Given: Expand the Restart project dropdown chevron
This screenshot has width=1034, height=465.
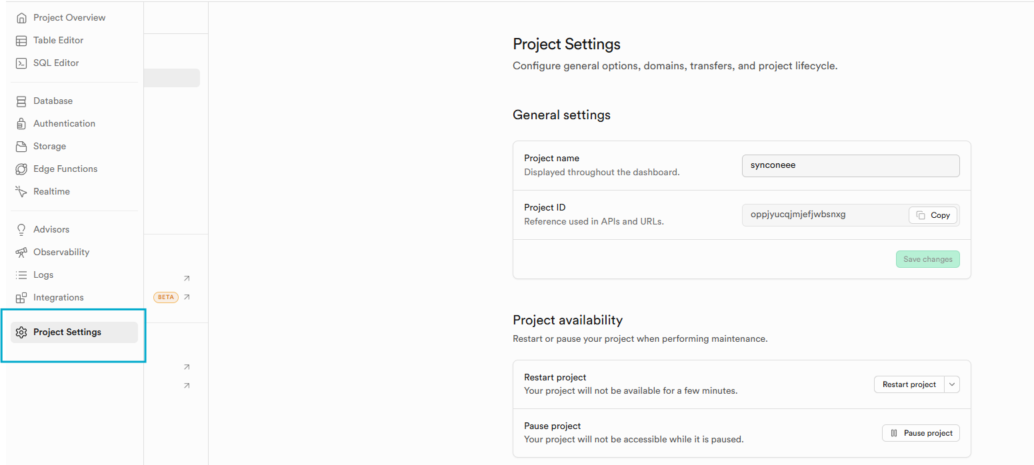Looking at the screenshot, I should pos(952,384).
